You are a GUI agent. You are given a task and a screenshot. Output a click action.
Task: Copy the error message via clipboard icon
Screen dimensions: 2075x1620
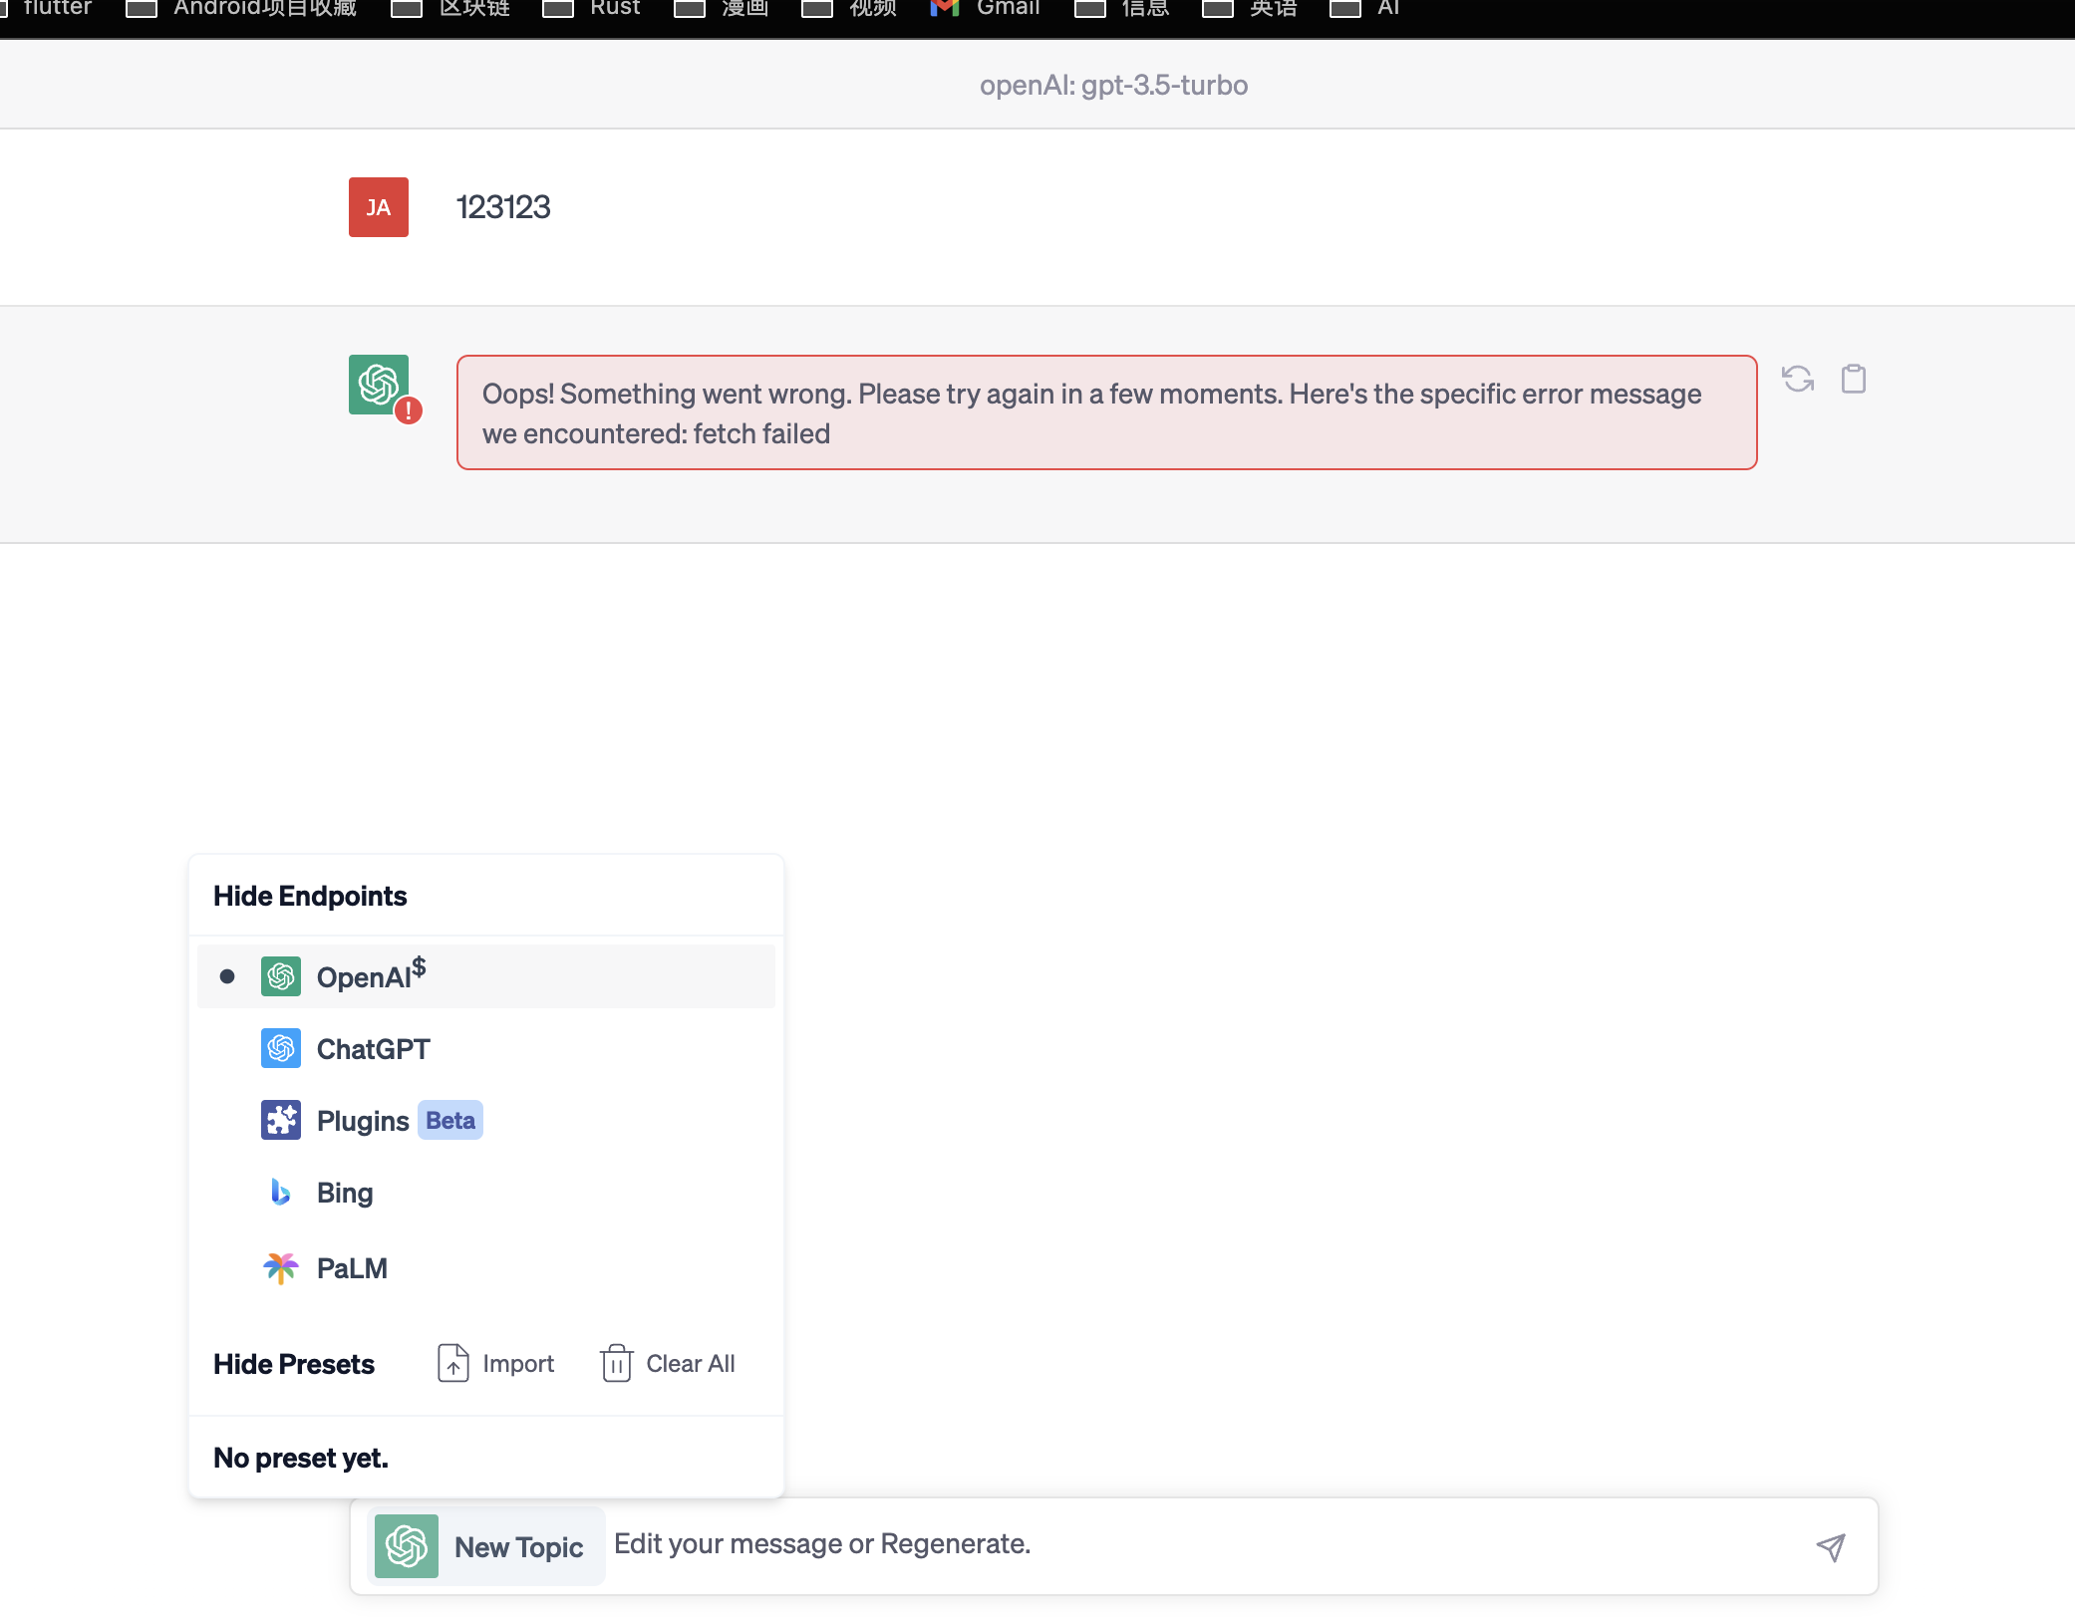[1854, 379]
